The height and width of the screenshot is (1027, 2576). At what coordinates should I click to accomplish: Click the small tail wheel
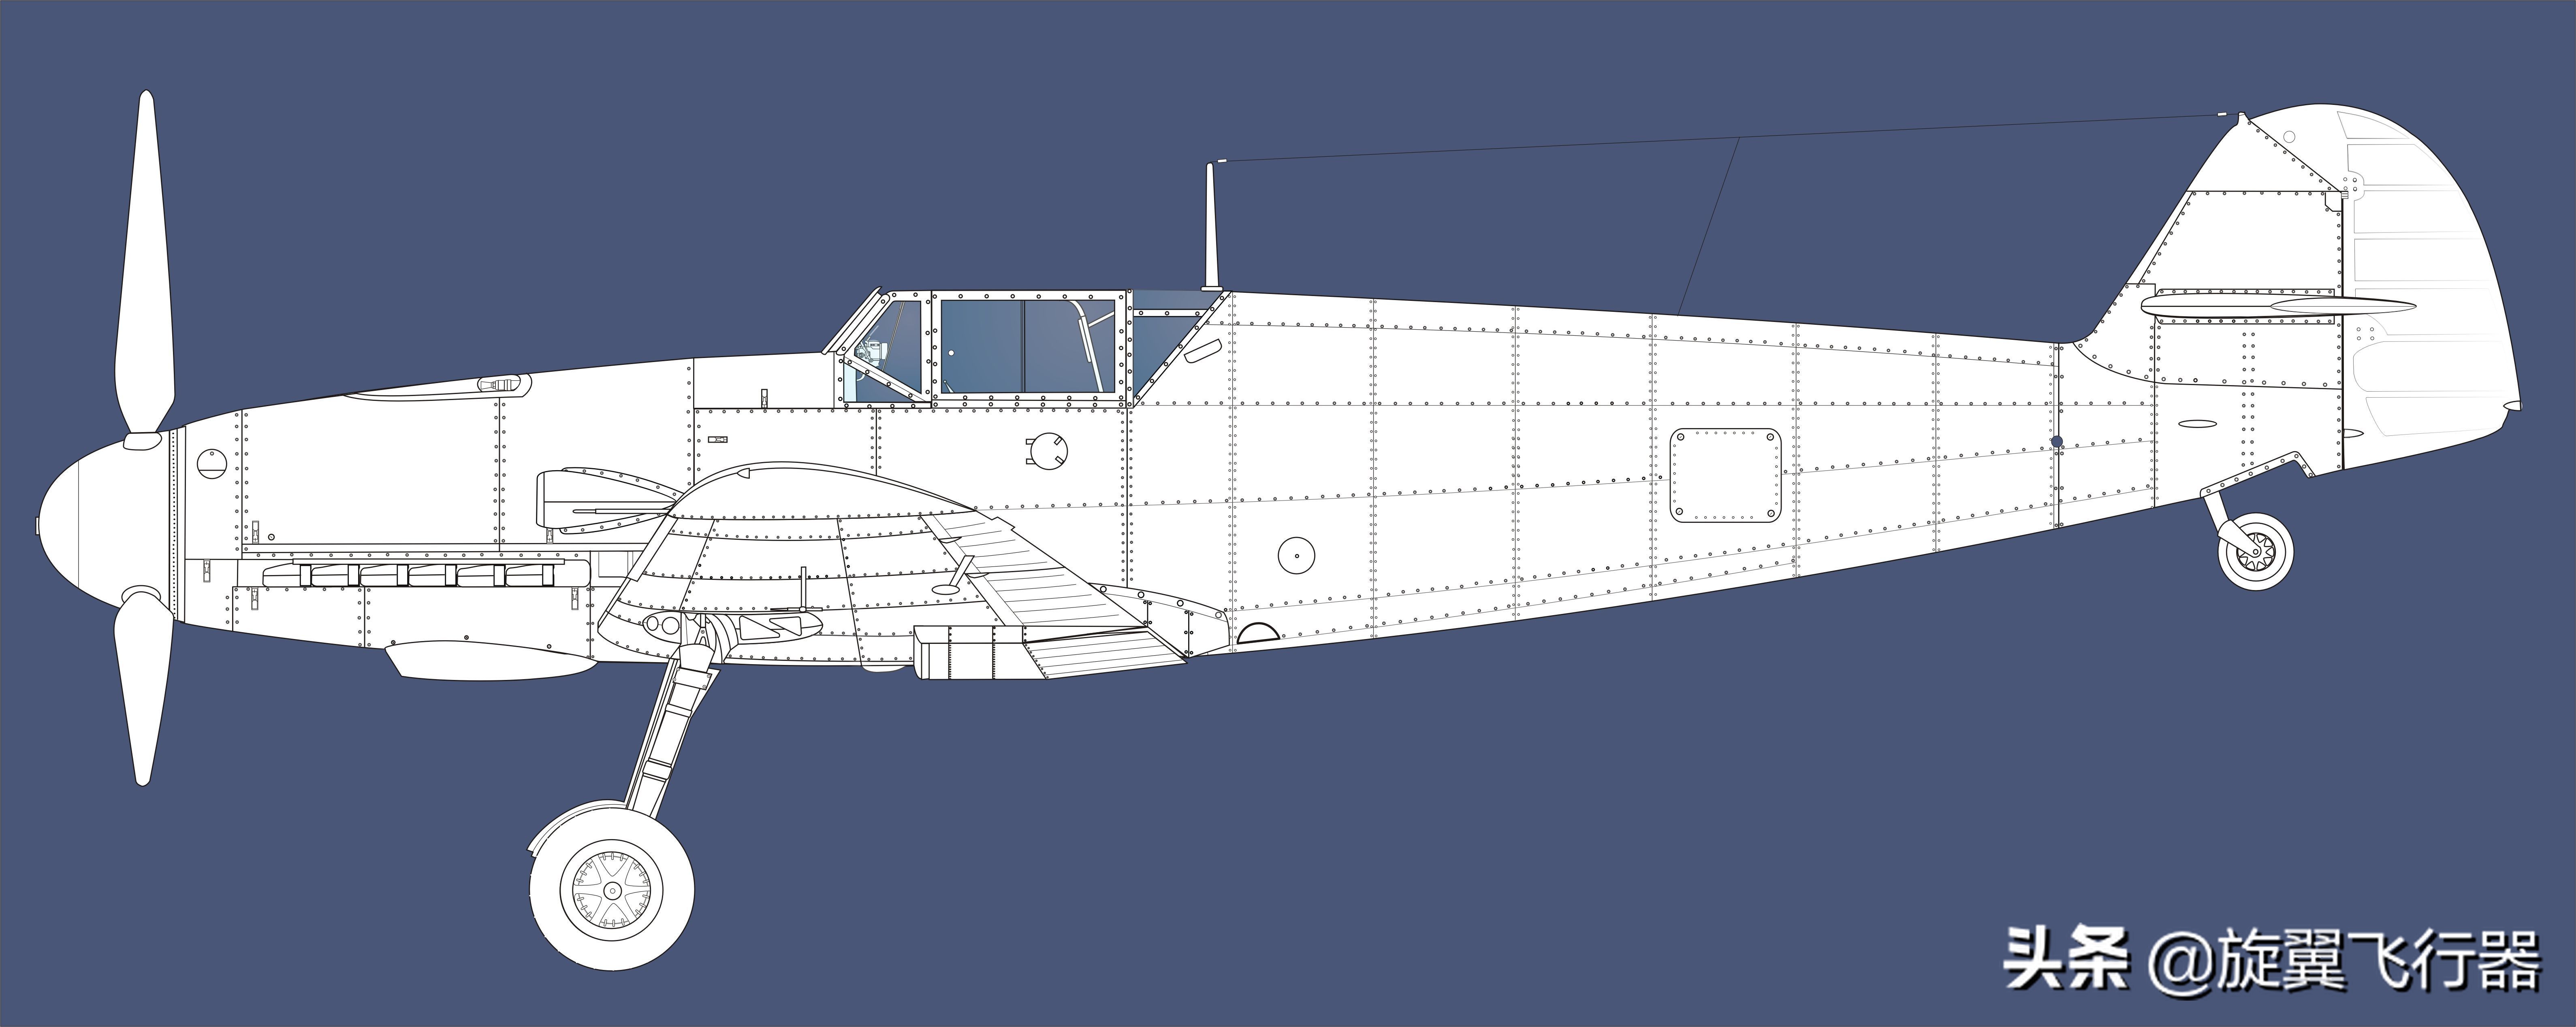(x=2255, y=551)
